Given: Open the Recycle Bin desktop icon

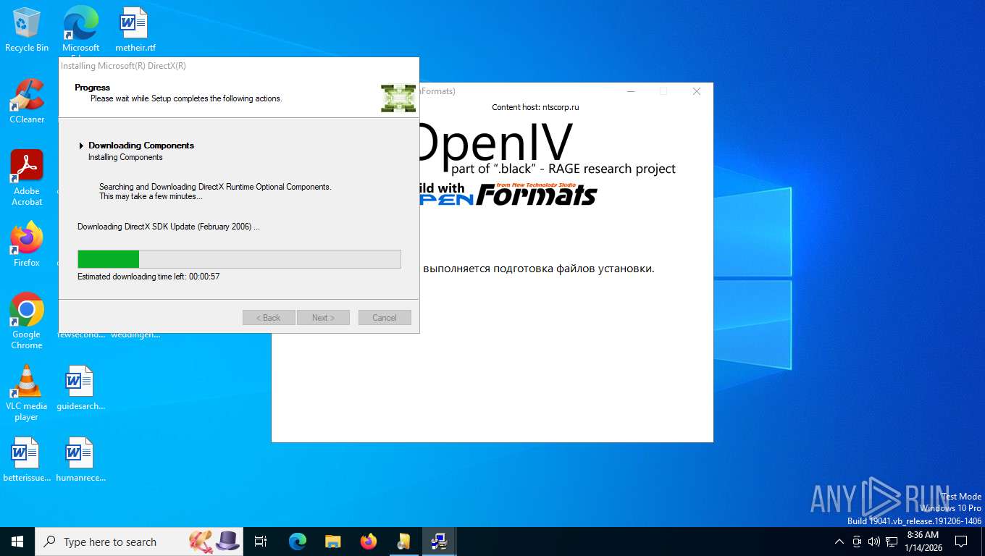Looking at the screenshot, I should point(27,30).
